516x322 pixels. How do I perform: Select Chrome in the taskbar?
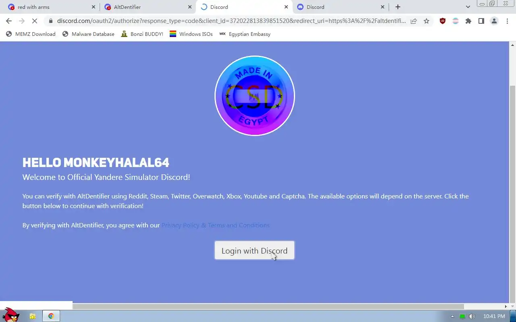point(51,316)
